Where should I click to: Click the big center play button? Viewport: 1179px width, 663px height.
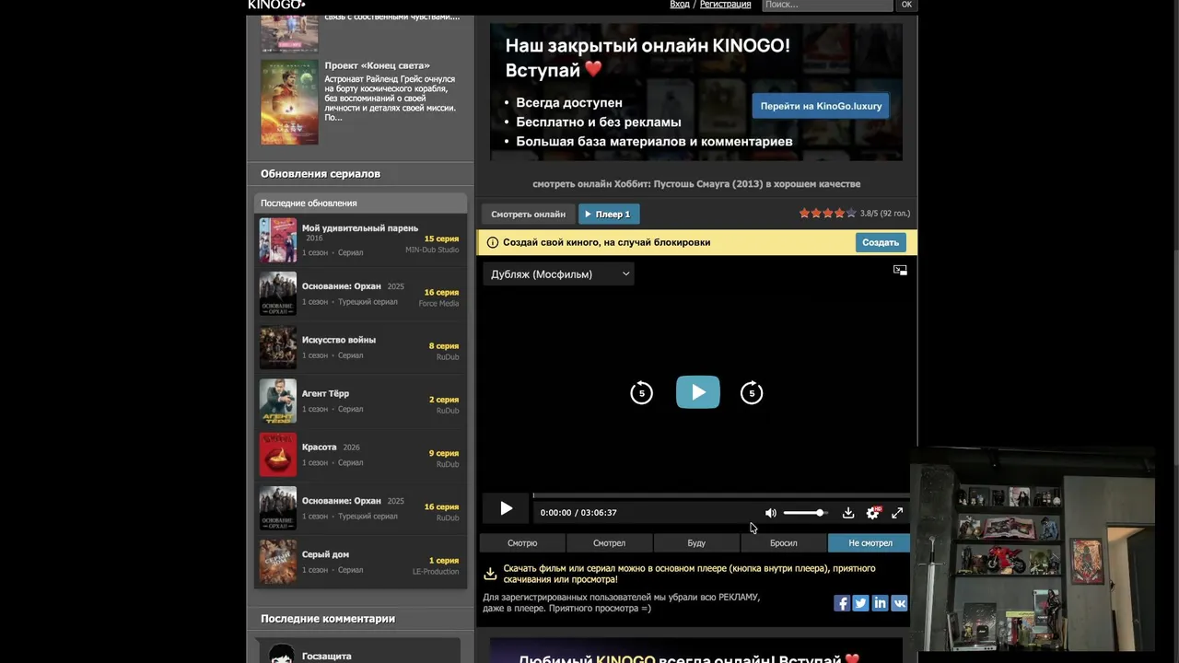(697, 392)
